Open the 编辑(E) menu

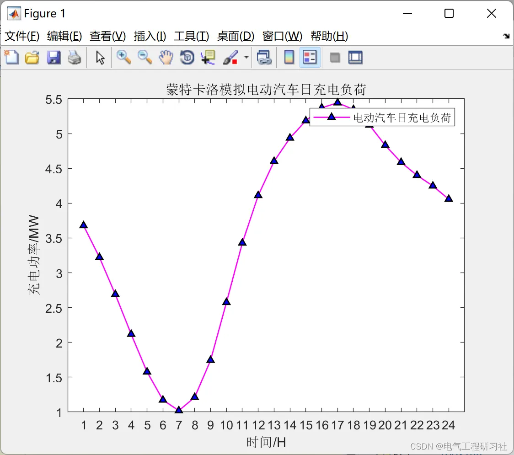(64, 36)
